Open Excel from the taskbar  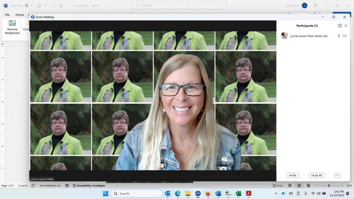point(238,193)
